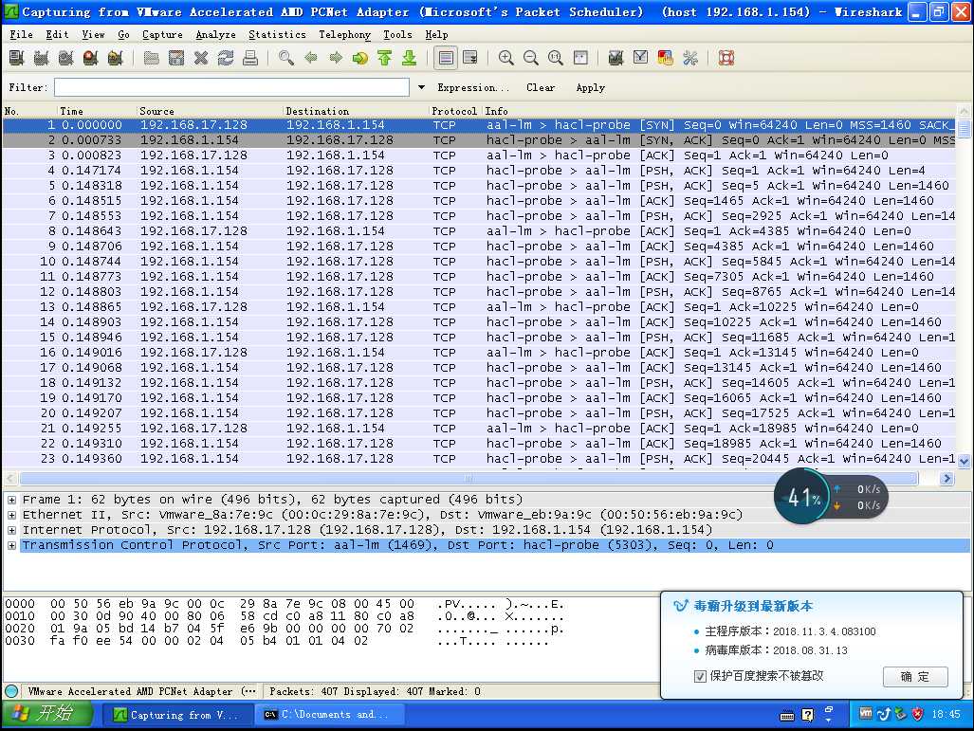Image resolution: width=974 pixels, height=731 pixels.
Task: Open the Tools menu
Action: 397,35
